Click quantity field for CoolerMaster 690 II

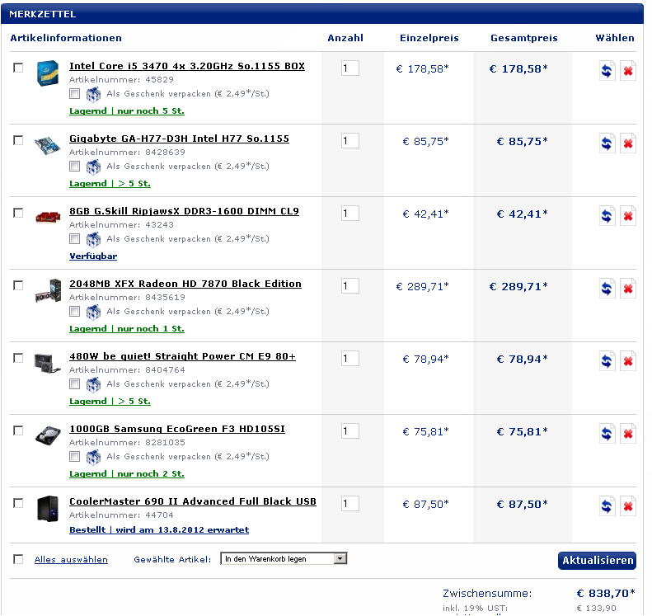point(350,504)
